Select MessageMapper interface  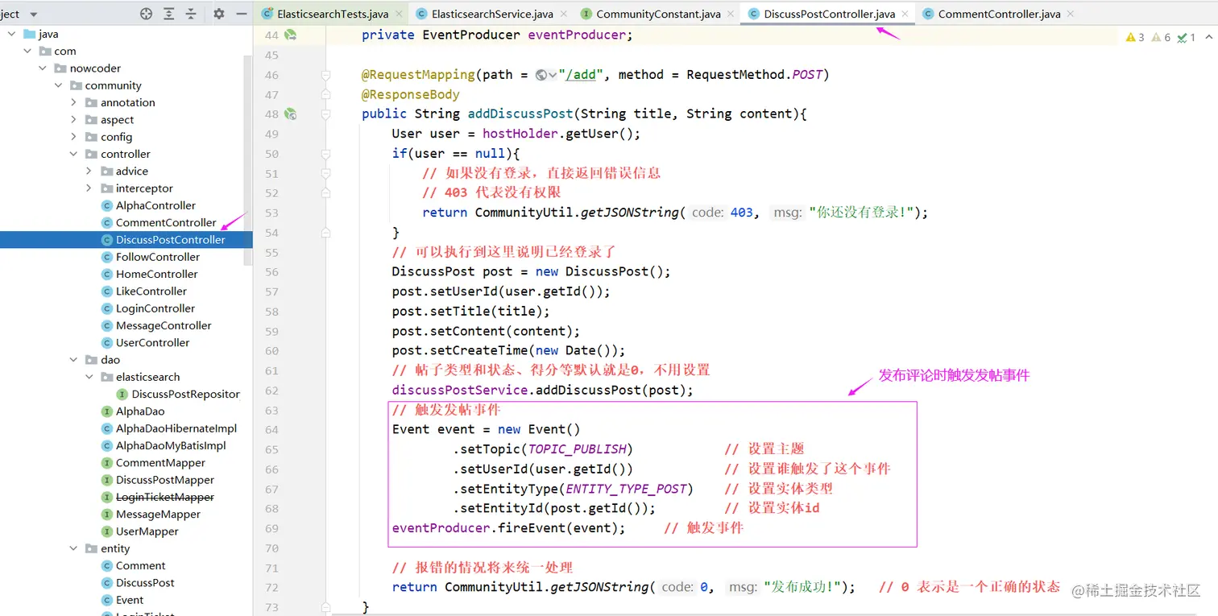click(x=158, y=514)
